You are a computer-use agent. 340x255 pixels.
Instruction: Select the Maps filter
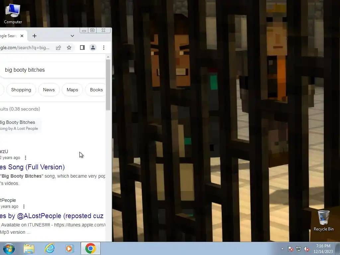pyautogui.click(x=72, y=90)
